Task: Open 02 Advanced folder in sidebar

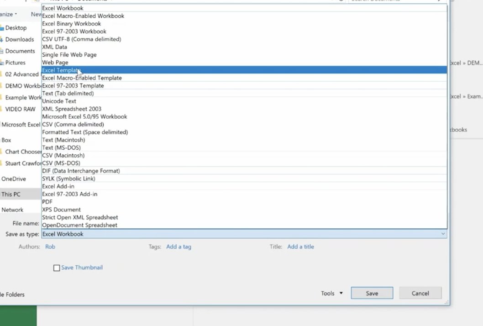Action: point(21,74)
